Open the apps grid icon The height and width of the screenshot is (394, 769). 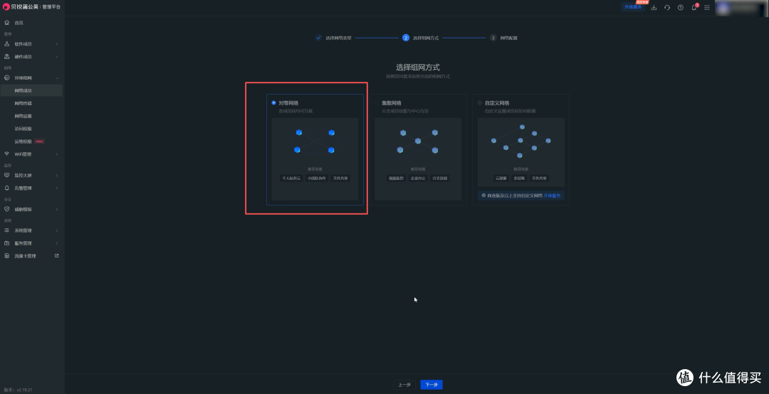point(707,7)
